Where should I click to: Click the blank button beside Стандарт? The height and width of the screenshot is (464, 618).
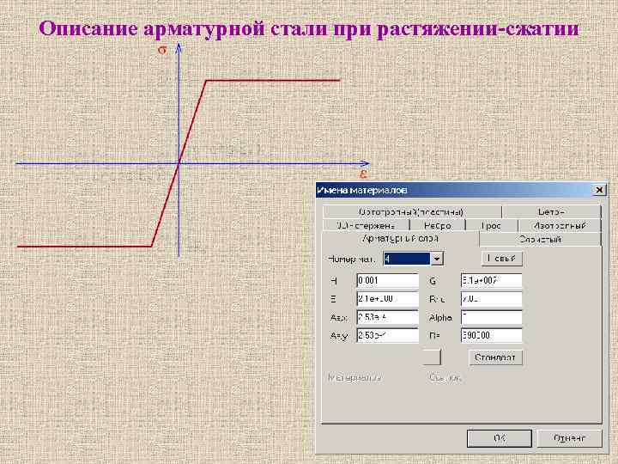pyautogui.click(x=432, y=357)
